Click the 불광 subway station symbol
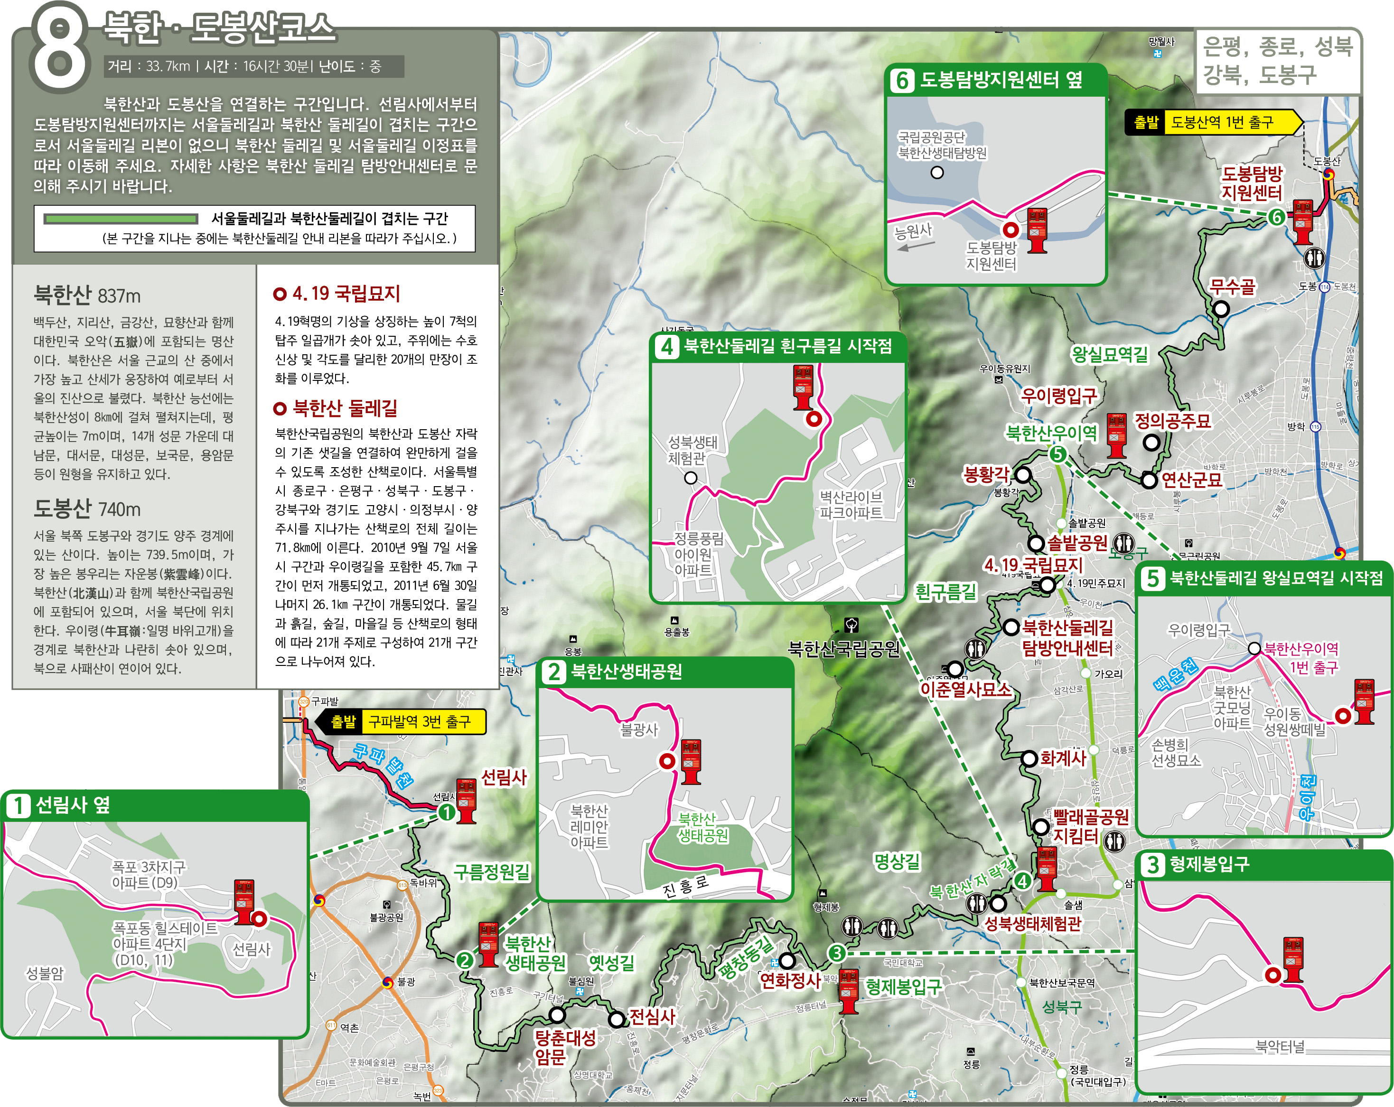The height and width of the screenshot is (1107, 1394). tap(387, 982)
